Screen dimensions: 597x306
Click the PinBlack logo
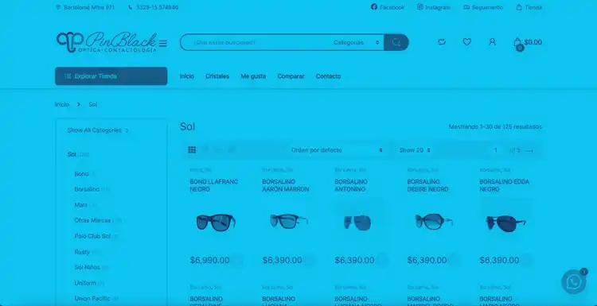[x=106, y=42]
